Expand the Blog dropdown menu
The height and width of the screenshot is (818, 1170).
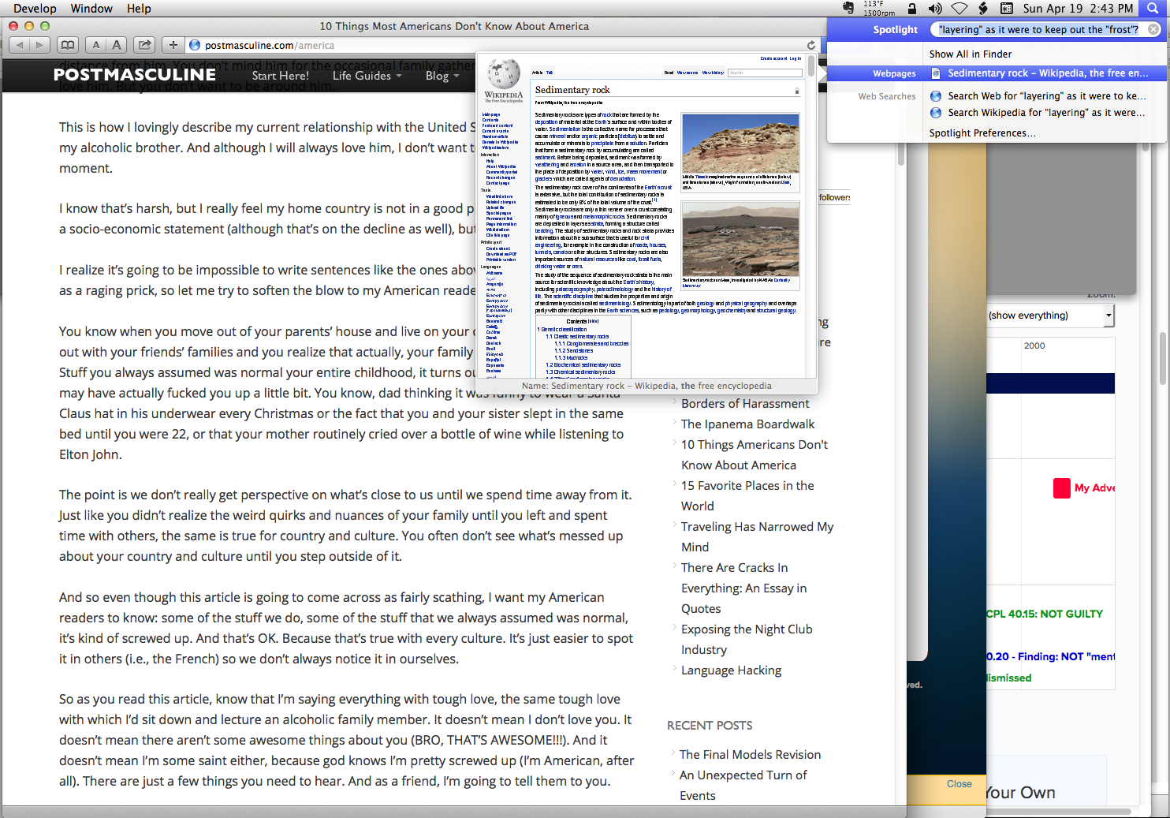(442, 76)
